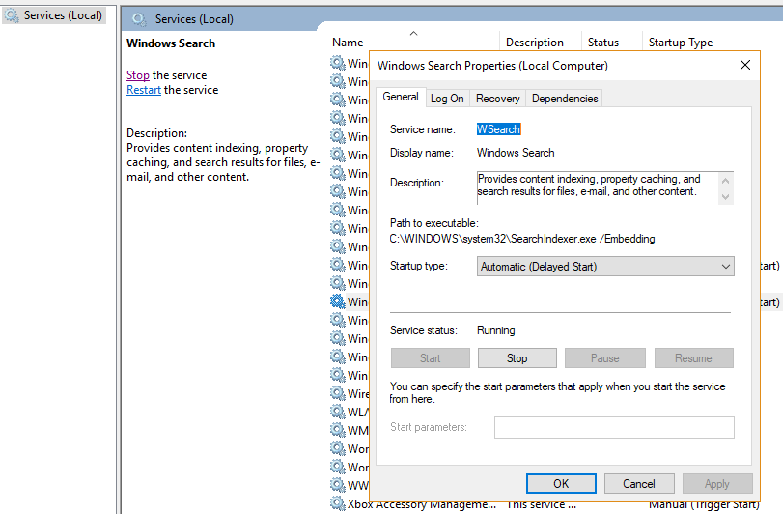The height and width of the screenshot is (514, 783).
Task: Click the Description box scroll down arrow
Action: [726, 197]
